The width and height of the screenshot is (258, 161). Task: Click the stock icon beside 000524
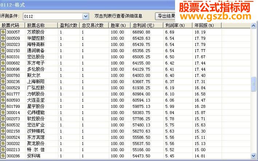pyautogui.click(x=3, y=137)
